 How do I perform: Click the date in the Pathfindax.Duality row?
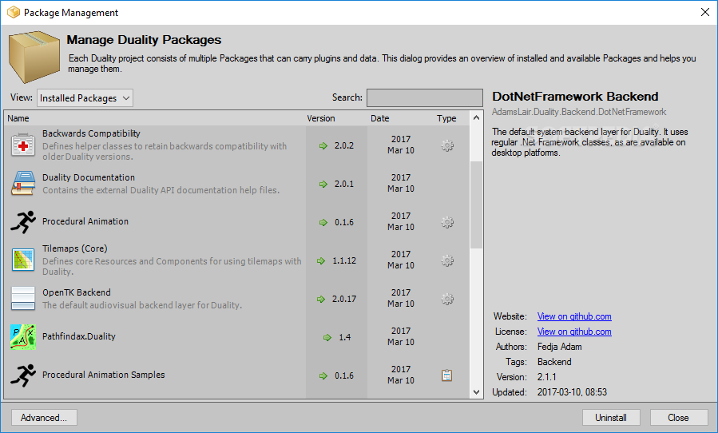click(x=401, y=336)
